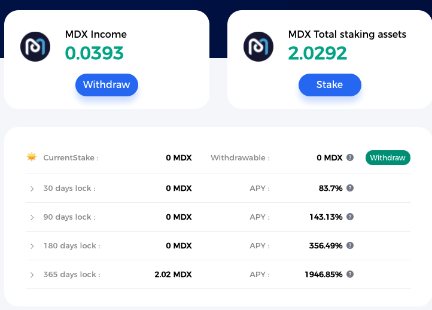Click the '90 days lock :' label
Screen dimensions: 432x310
click(x=69, y=217)
